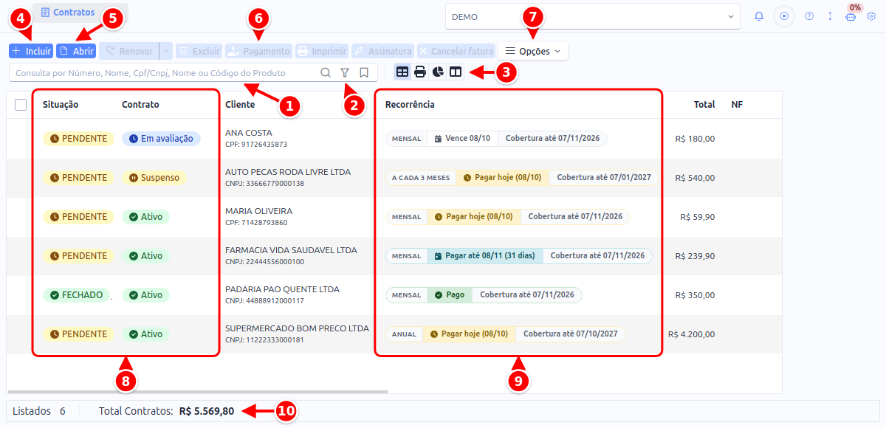Click the Renovar button

[x=129, y=51]
